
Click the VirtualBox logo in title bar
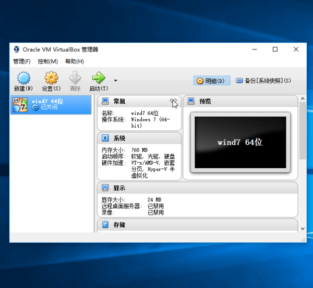pos(16,49)
